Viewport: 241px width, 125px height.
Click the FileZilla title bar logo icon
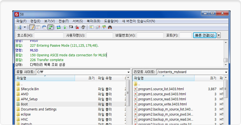[17, 14]
